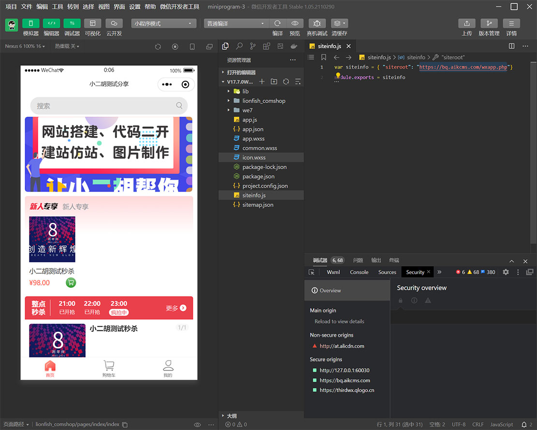Click the upload icon
Image resolution: width=537 pixels, height=430 pixels.
[467, 23]
